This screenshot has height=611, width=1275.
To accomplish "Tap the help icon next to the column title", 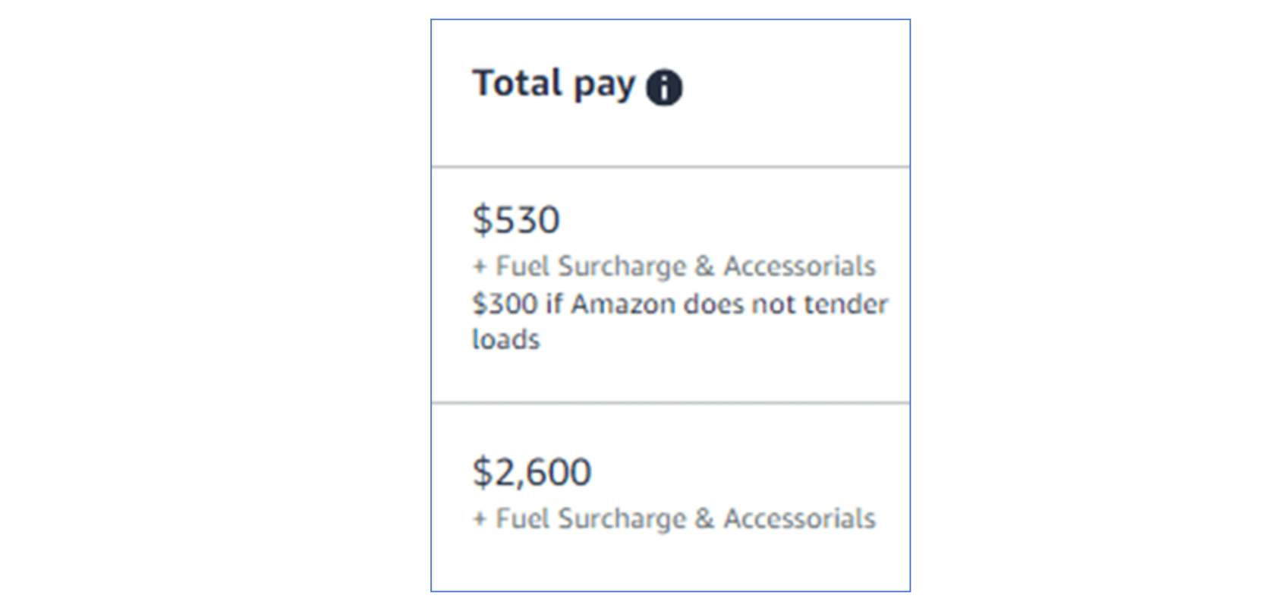I will pos(665,86).
